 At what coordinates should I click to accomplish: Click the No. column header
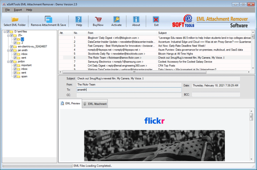(79, 33)
